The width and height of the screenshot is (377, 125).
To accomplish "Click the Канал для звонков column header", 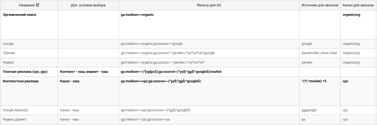I will [x=358, y=5].
